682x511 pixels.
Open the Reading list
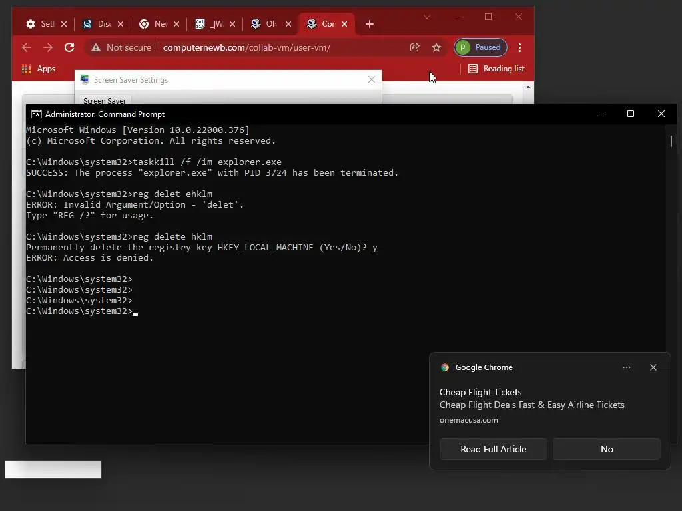point(496,69)
